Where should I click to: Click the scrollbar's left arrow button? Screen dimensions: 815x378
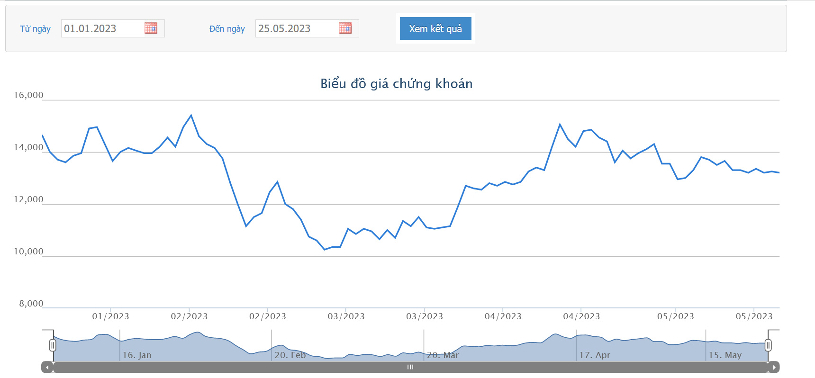47,367
